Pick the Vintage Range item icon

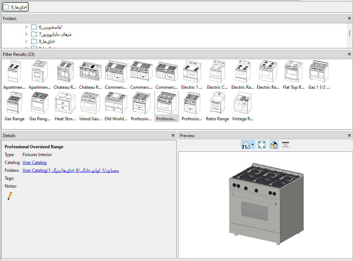pos(242,107)
